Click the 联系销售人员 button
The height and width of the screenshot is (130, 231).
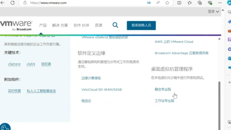click(x=141, y=25)
